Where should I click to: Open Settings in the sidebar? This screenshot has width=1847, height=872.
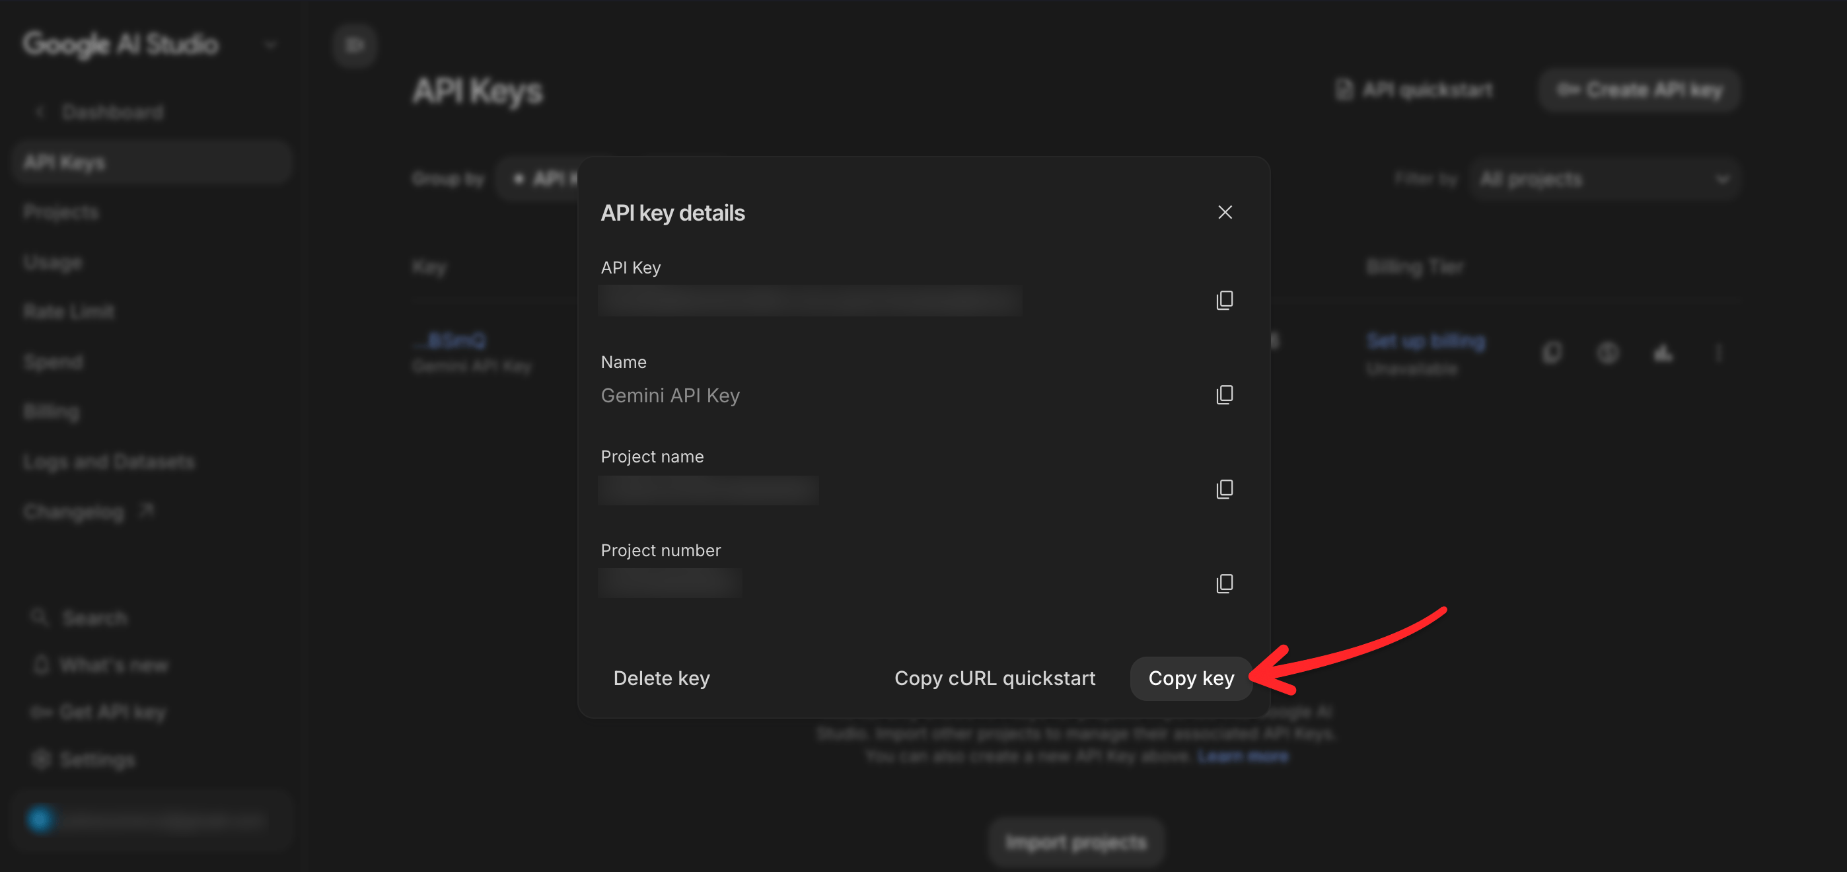coord(83,760)
